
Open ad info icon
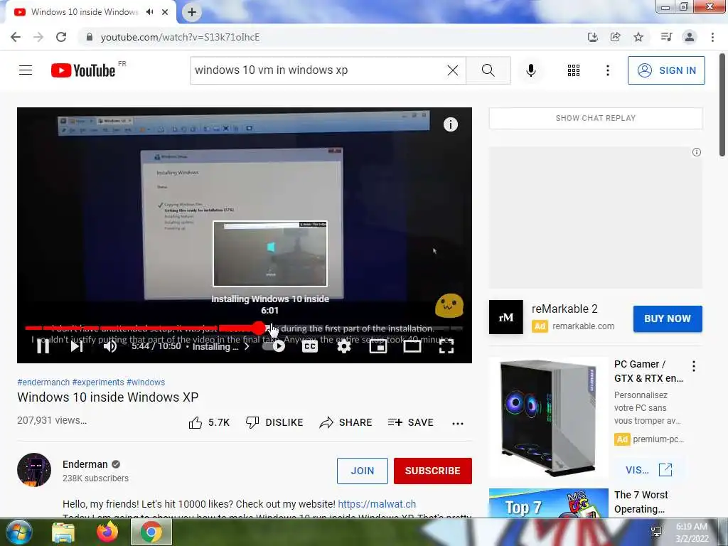coord(697,152)
